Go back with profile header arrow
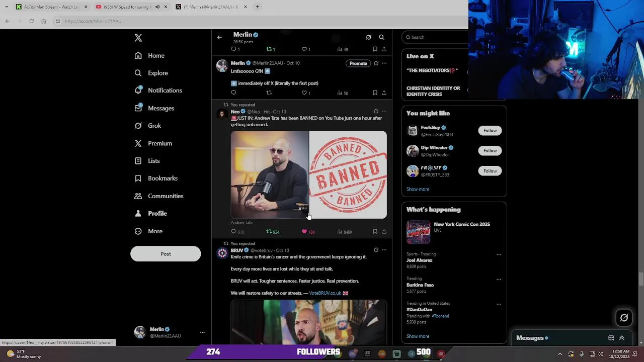This screenshot has width=644, height=362. (x=219, y=37)
